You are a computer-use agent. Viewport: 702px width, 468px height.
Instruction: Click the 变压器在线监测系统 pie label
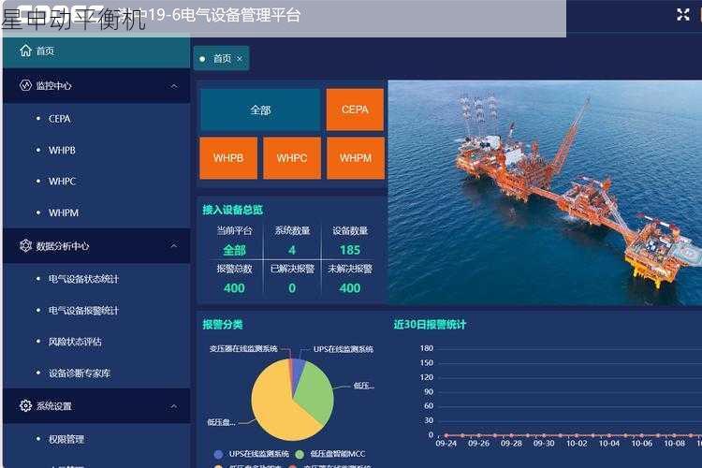243,348
